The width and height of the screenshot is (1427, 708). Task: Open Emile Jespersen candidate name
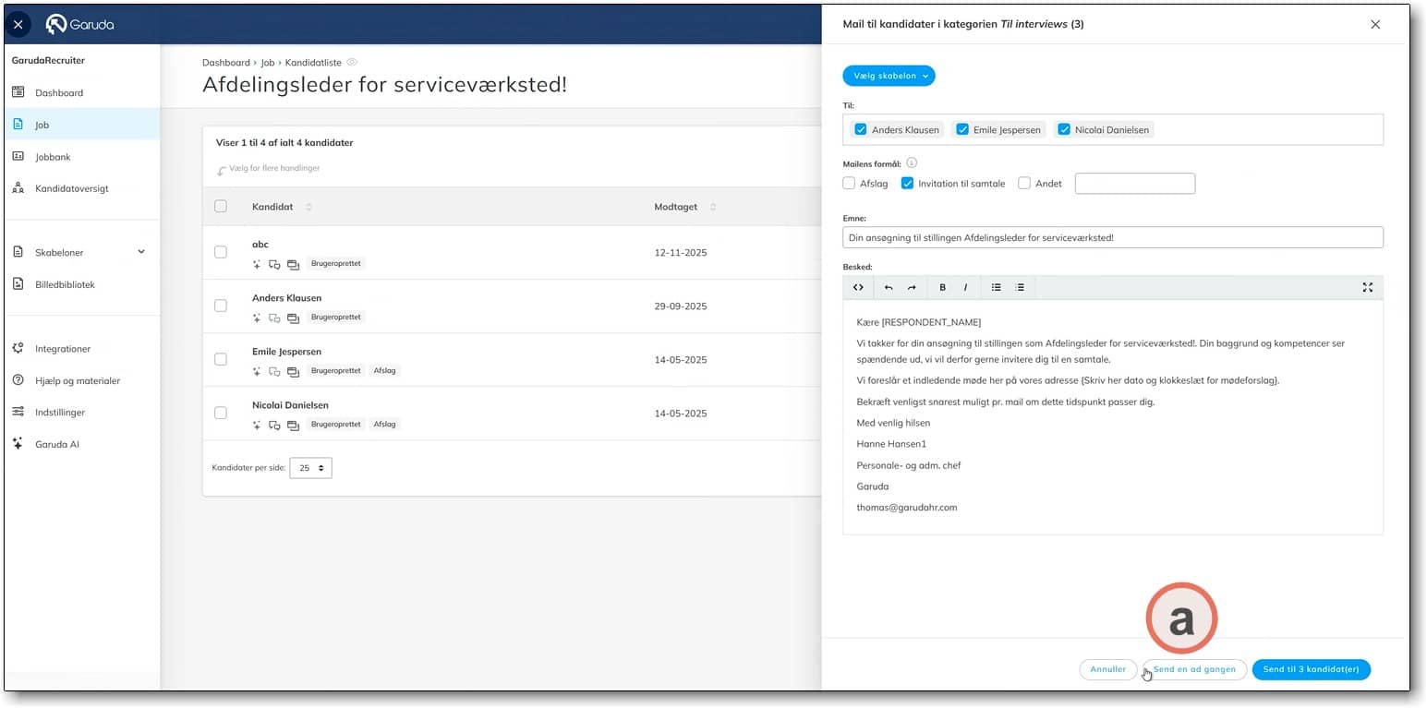pyautogui.click(x=286, y=352)
